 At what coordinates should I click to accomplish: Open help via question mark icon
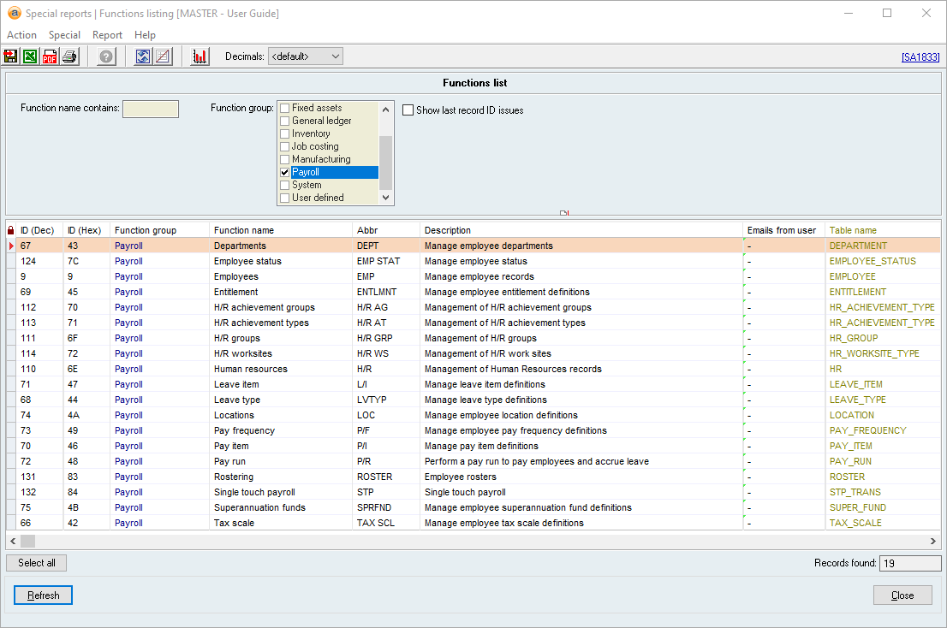[106, 57]
